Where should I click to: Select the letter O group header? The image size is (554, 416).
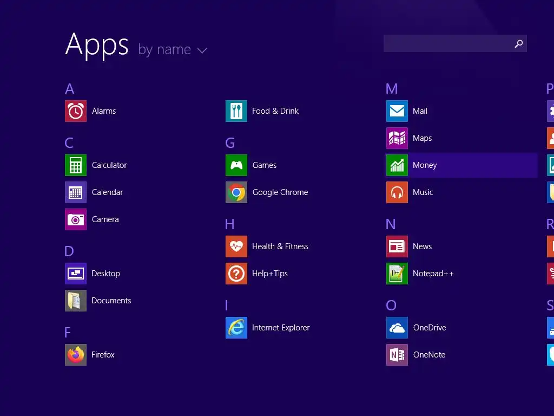pyautogui.click(x=391, y=305)
